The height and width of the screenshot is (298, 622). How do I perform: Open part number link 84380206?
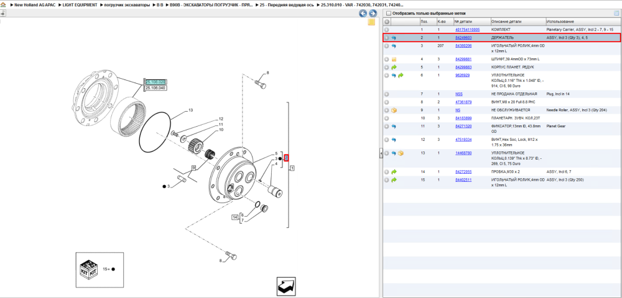[x=463, y=46]
